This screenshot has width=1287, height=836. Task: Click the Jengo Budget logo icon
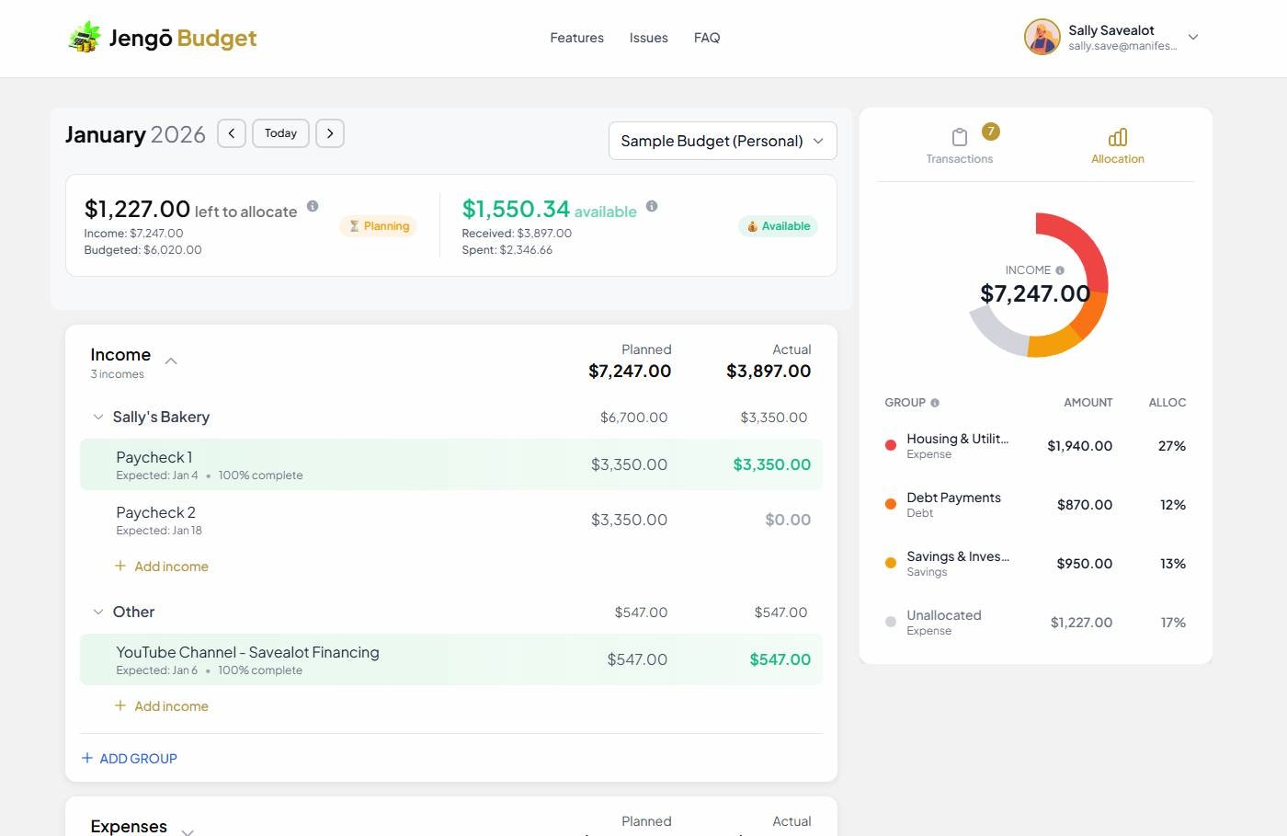point(84,37)
